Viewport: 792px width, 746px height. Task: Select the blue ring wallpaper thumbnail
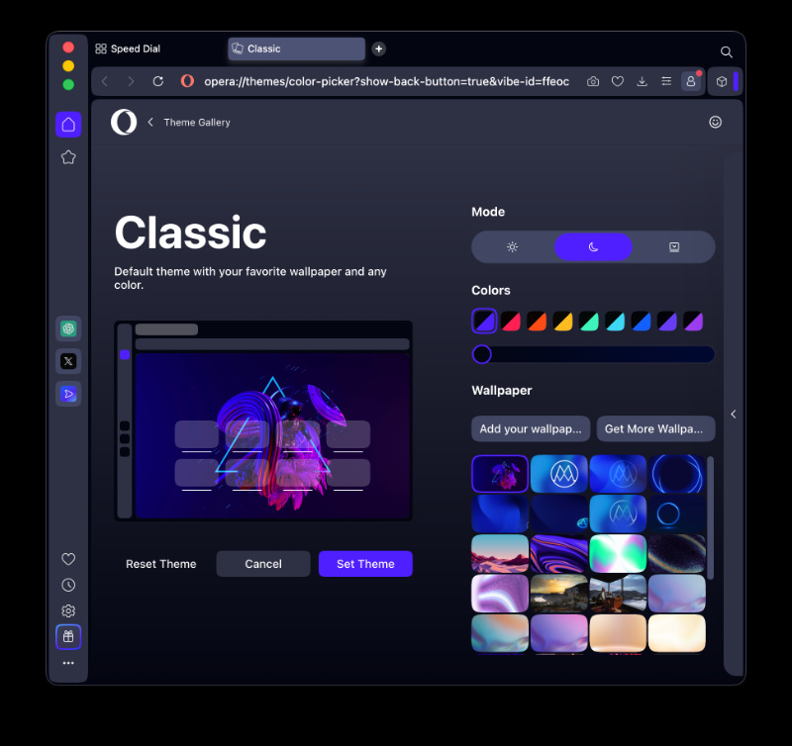(x=677, y=474)
